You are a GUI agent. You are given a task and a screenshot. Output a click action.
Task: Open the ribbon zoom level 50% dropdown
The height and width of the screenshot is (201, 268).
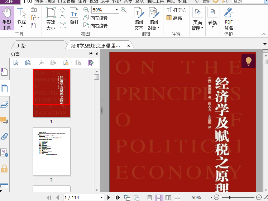[116, 10]
